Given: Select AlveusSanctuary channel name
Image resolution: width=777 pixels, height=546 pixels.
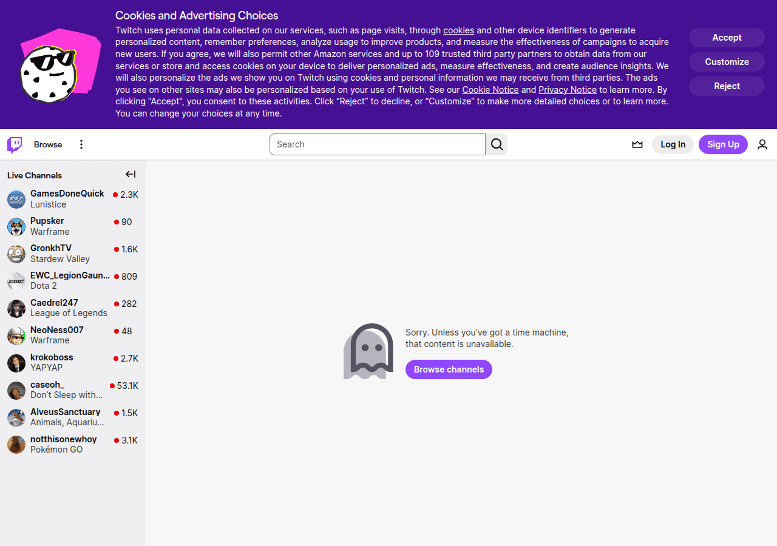Looking at the screenshot, I should [66, 412].
